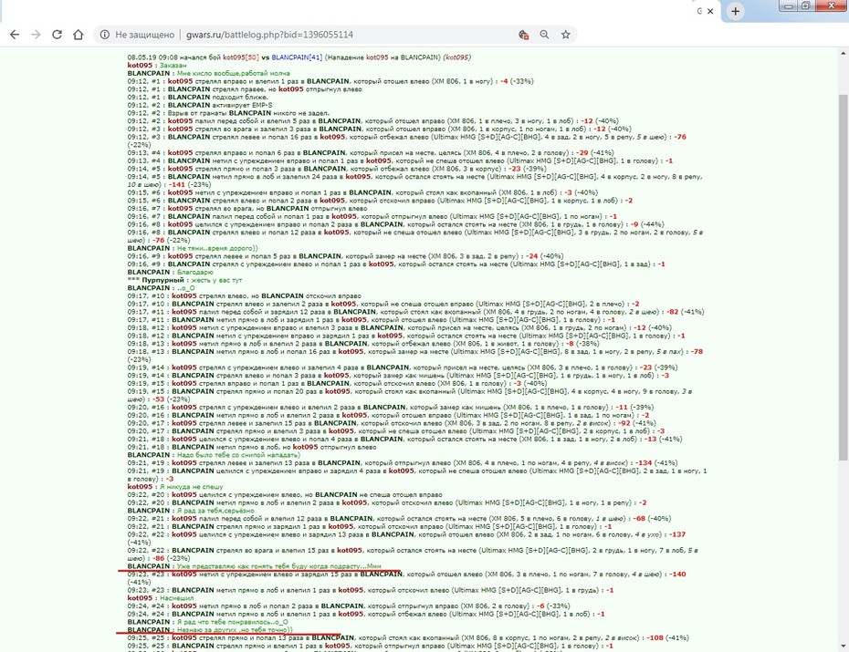Viewport: 849px width, 652px height.
Task: Click the damage value -53
Action: pos(158,399)
